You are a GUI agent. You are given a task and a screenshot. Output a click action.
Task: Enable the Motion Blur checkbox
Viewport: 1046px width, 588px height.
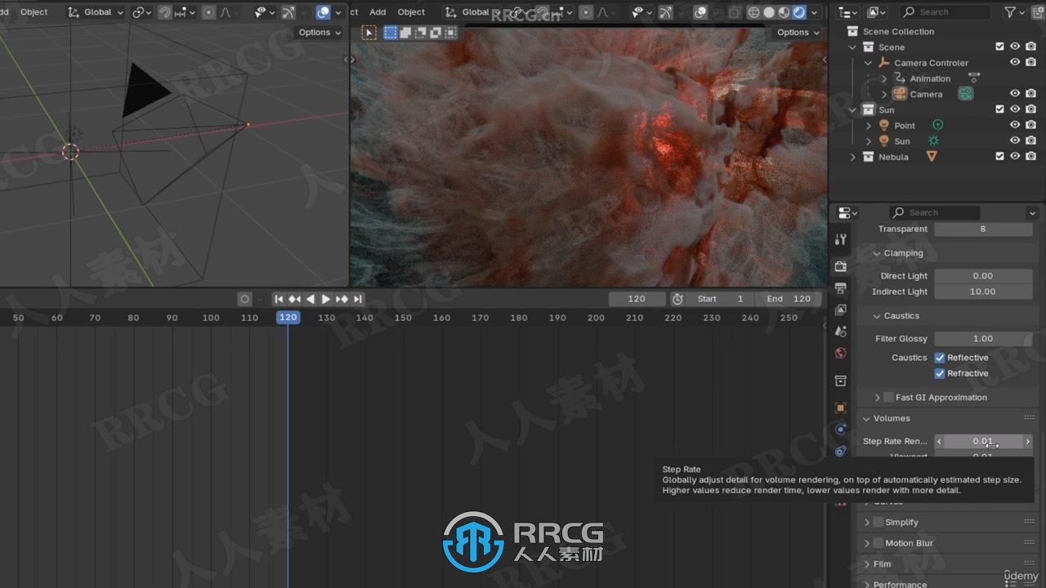(x=878, y=543)
